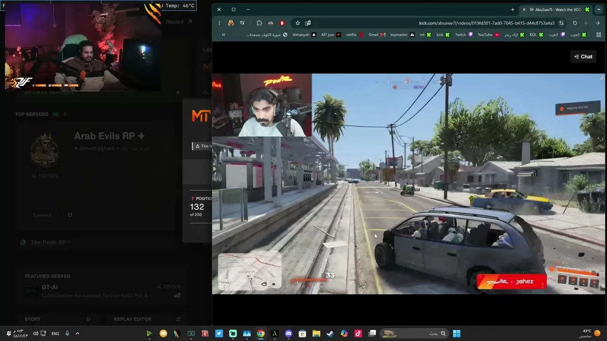Screen dimensions: 607x341
Task: Open TikTok from the taskbar
Action: pos(358,333)
